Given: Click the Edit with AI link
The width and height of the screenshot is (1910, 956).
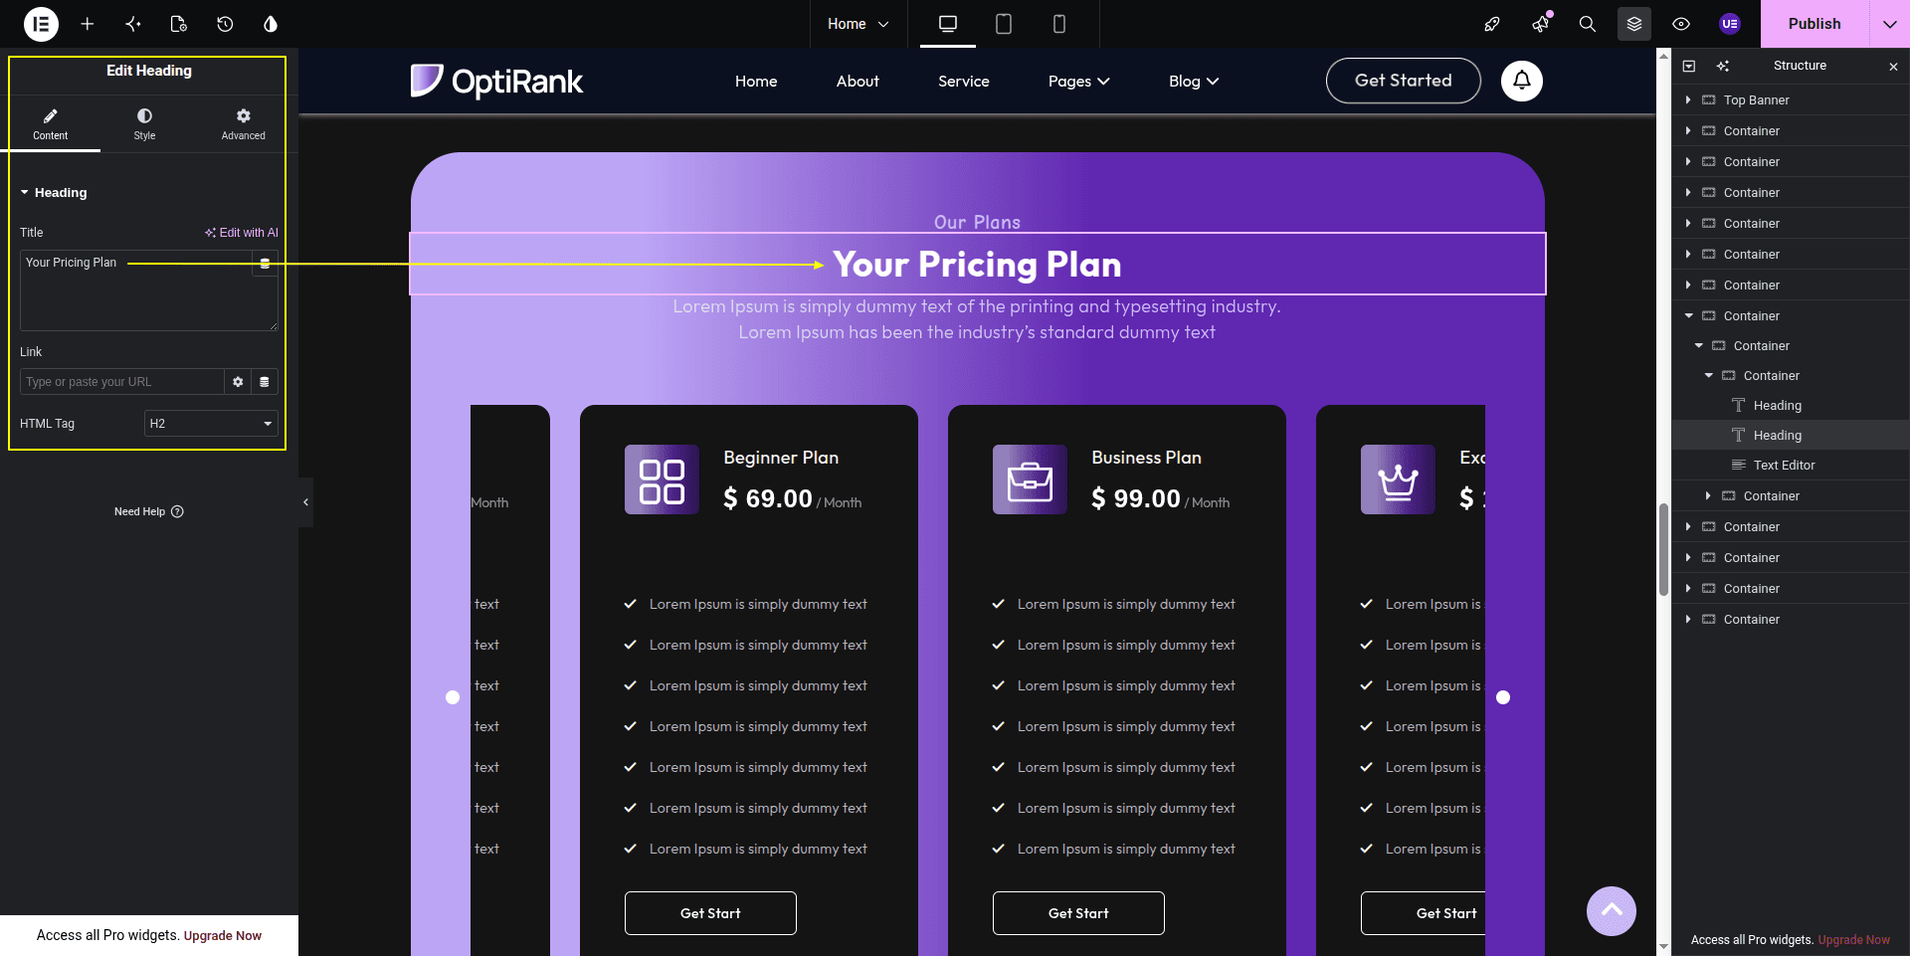Looking at the screenshot, I should click(242, 233).
